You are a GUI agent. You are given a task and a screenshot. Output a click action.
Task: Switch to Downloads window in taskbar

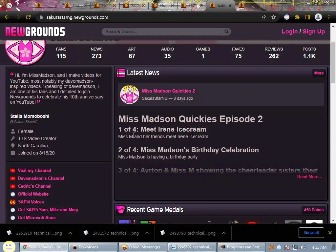(94, 247)
